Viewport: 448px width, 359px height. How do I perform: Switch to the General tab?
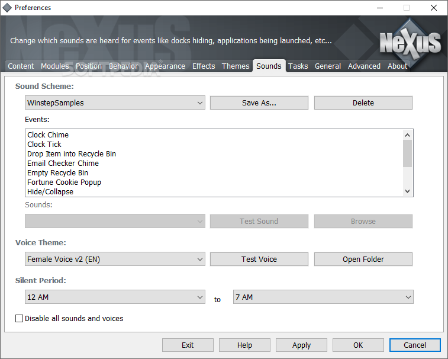(x=328, y=66)
